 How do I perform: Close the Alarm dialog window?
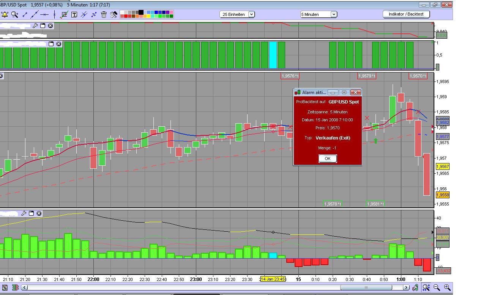point(355,92)
